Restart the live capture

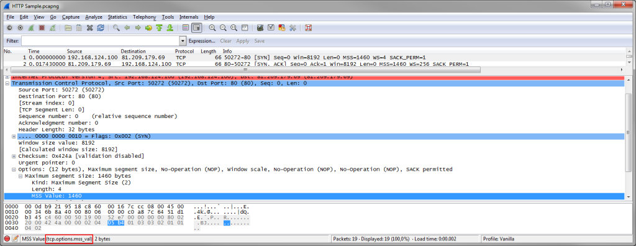tap(52, 28)
